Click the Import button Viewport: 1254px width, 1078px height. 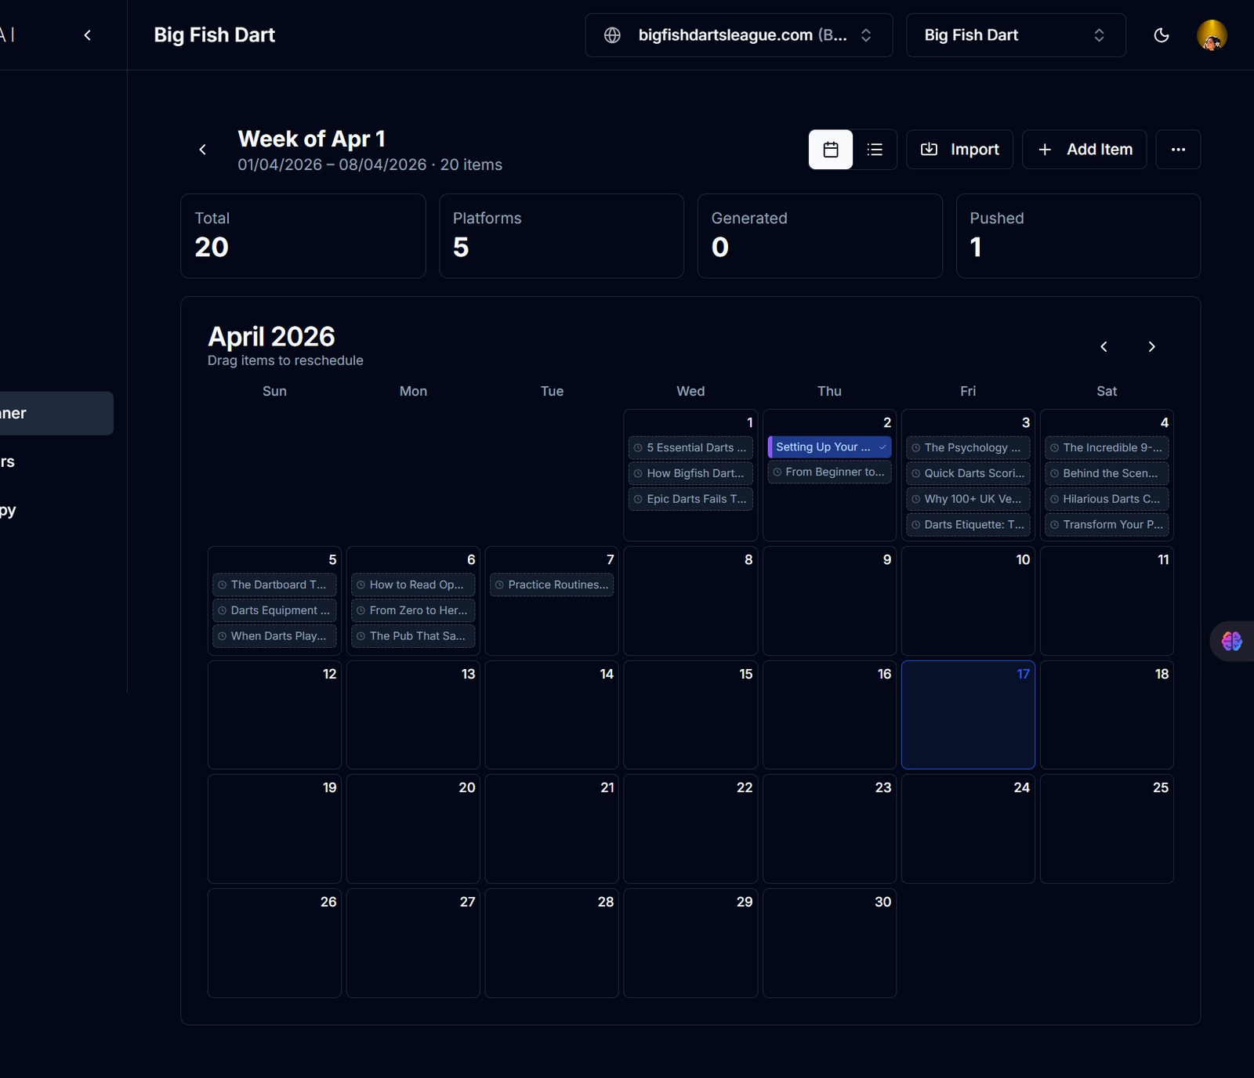[959, 150]
